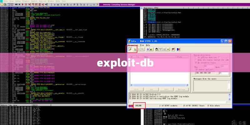This screenshot has height=125, width=250.
Task: Click the blue-red exit icon in WAR-FTPD toolbar
Action: tap(178, 49)
